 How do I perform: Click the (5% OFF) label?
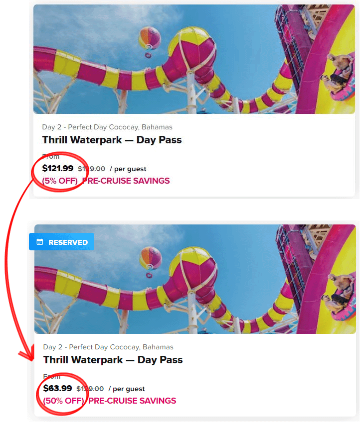tap(60, 181)
